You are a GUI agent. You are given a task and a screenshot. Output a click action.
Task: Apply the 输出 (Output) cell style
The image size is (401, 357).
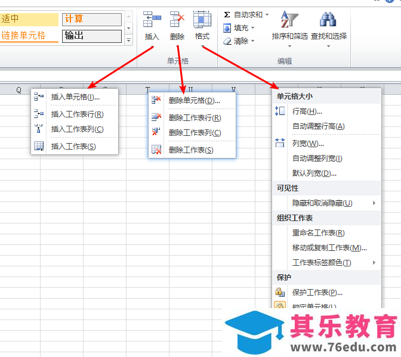pos(91,36)
